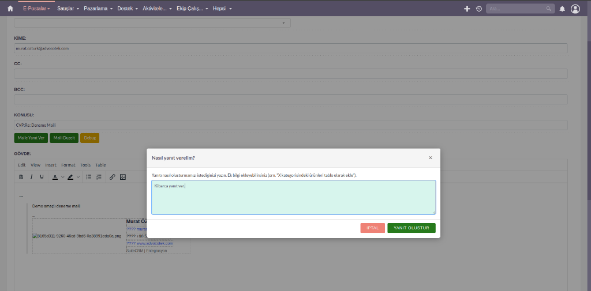The image size is (591, 291).
Task: Click the orange Debug button
Action: [x=89, y=138]
